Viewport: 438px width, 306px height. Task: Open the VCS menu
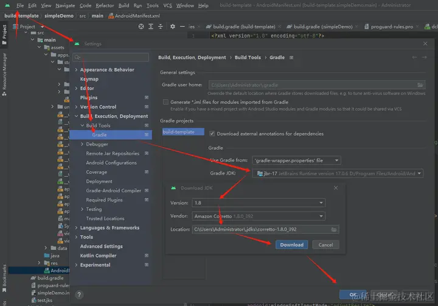[x=167, y=5]
